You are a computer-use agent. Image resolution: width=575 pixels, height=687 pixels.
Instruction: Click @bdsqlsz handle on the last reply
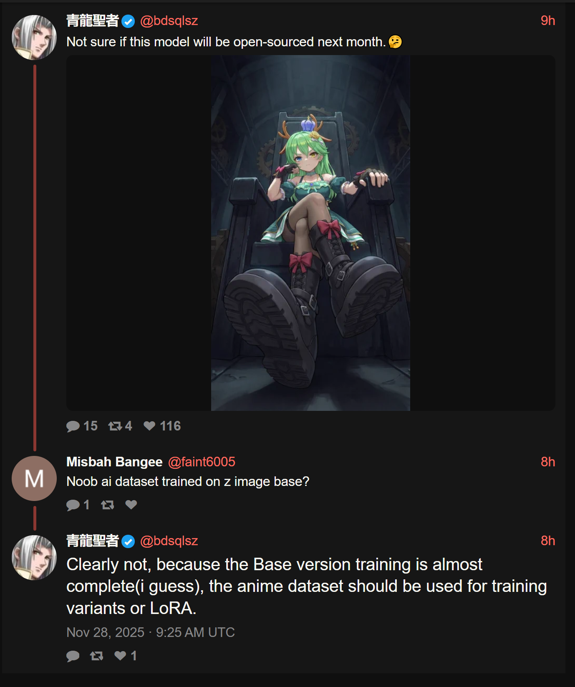[169, 541]
